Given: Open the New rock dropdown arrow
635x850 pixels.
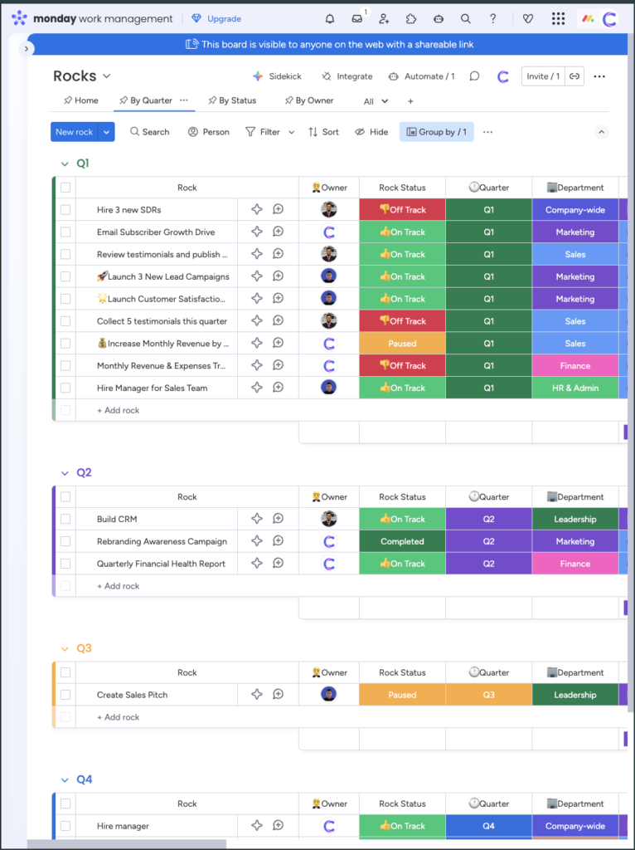Looking at the screenshot, I should (106, 132).
